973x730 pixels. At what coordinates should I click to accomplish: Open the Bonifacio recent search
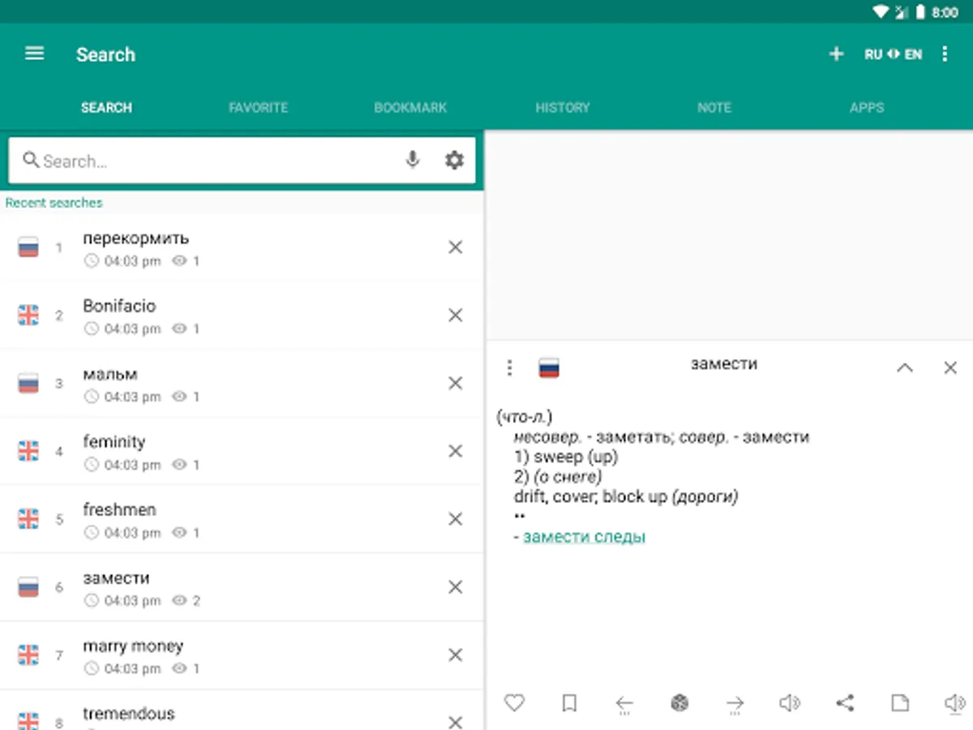tap(242, 316)
